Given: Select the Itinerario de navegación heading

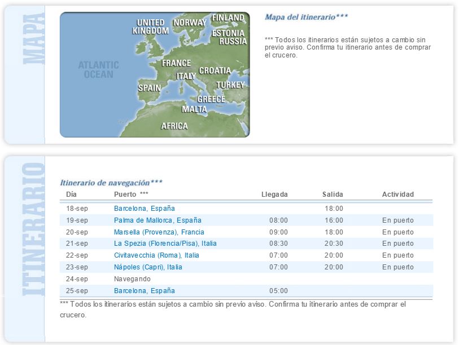Looking at the screenshot, I should (111, 183).
